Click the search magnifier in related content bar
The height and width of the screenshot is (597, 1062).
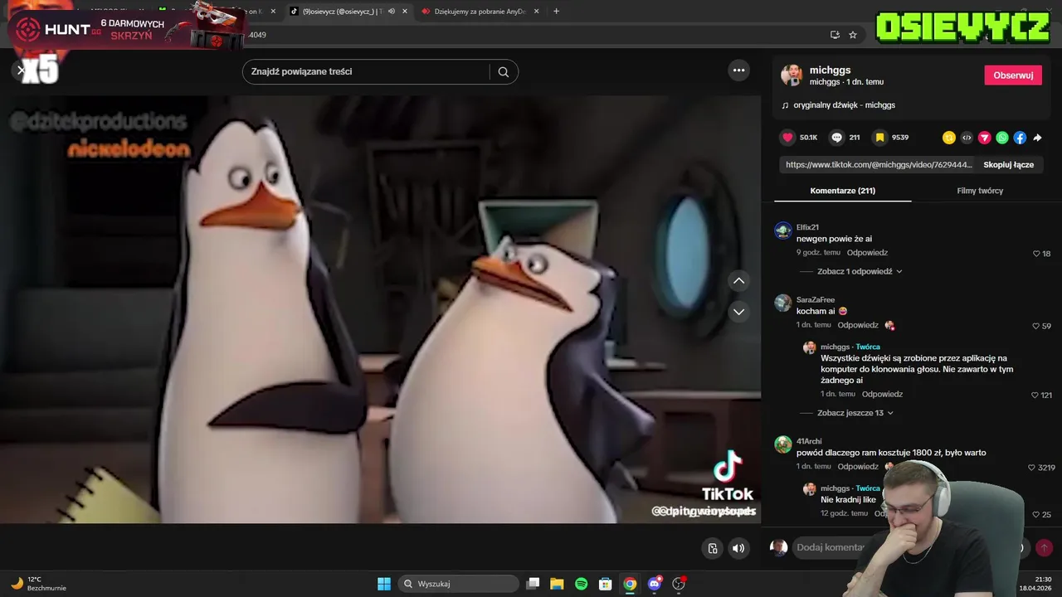tap(503, 71)
